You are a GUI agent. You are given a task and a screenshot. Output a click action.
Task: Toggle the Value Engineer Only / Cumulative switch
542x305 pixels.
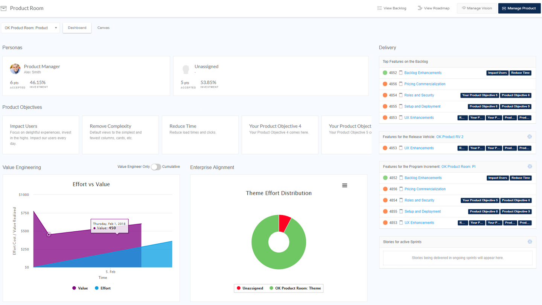tap(156, 167)
